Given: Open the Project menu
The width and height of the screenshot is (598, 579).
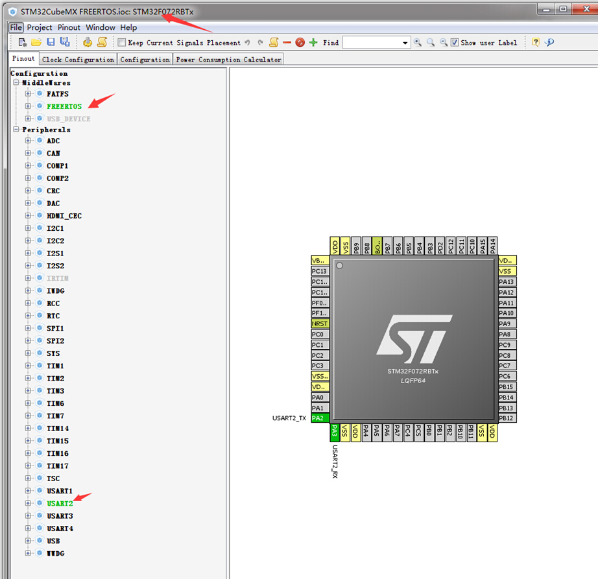Looking at the screenshot, I should (x=40, y=27).
